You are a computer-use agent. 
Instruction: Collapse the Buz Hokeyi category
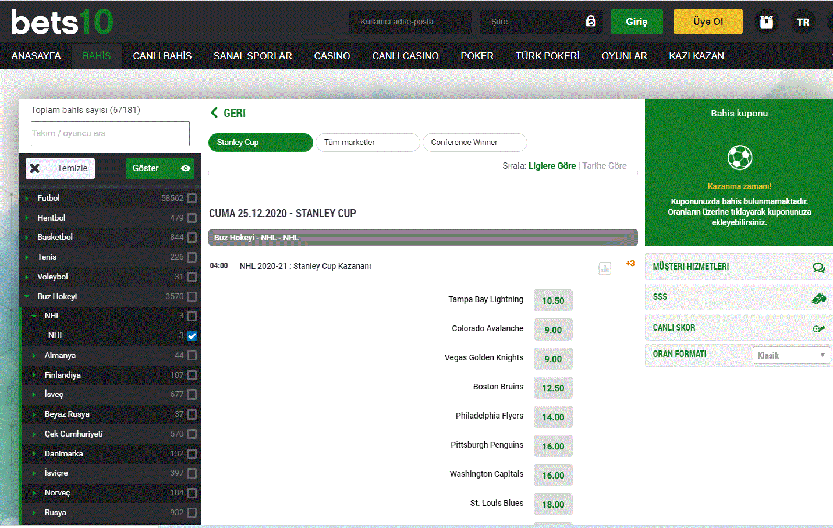coord(27,296)
